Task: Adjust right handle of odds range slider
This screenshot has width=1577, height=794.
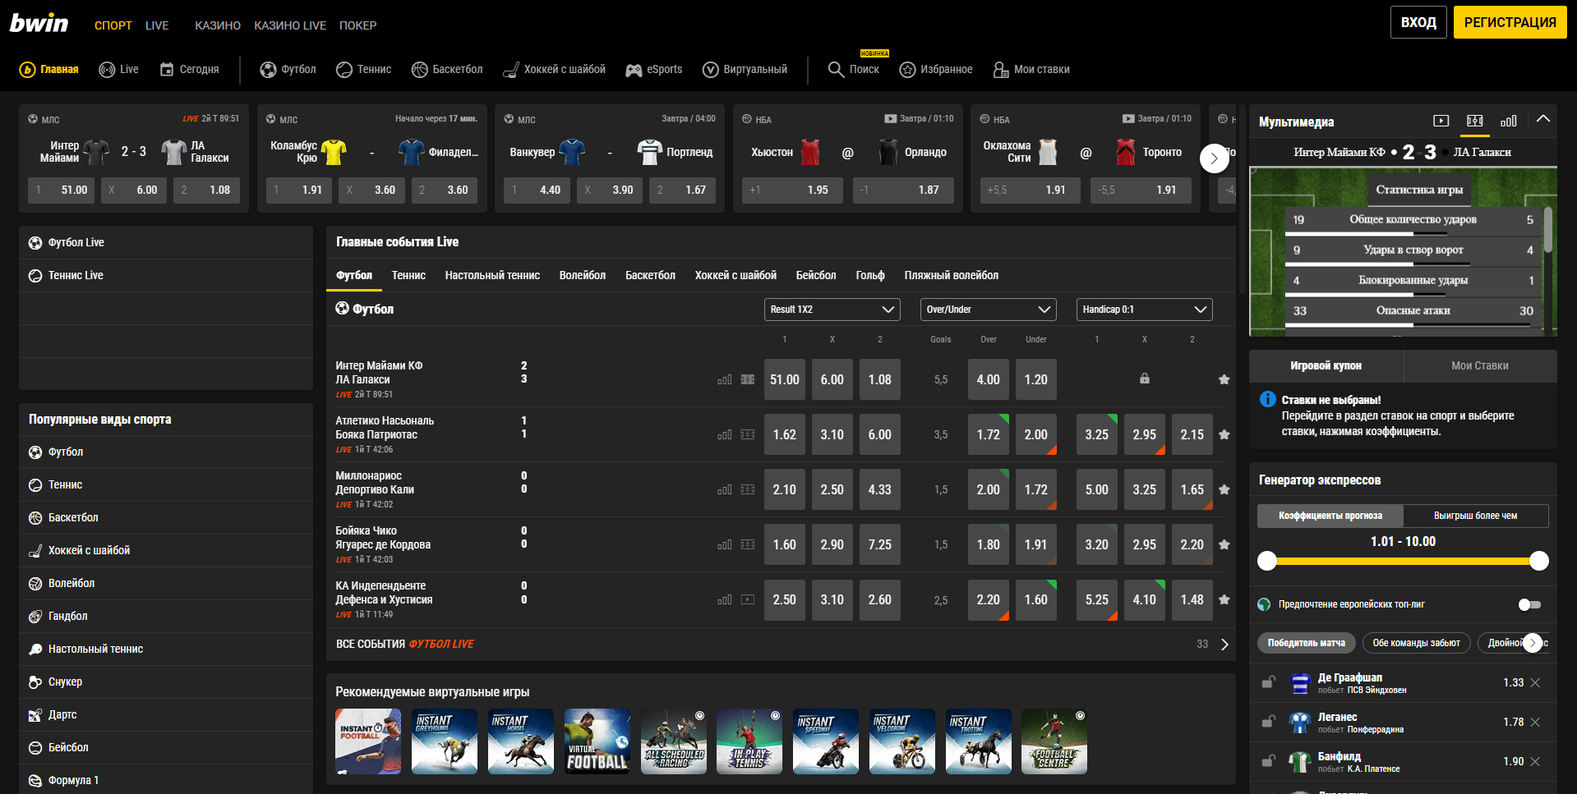Action: point(1539,561)
